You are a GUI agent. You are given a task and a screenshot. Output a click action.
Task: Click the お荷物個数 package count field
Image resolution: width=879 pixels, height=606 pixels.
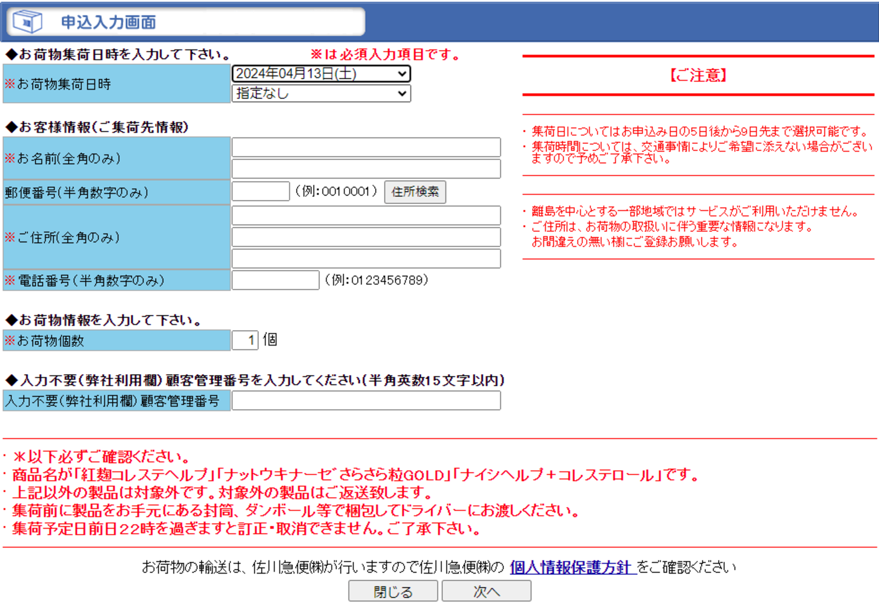point(245,340)
